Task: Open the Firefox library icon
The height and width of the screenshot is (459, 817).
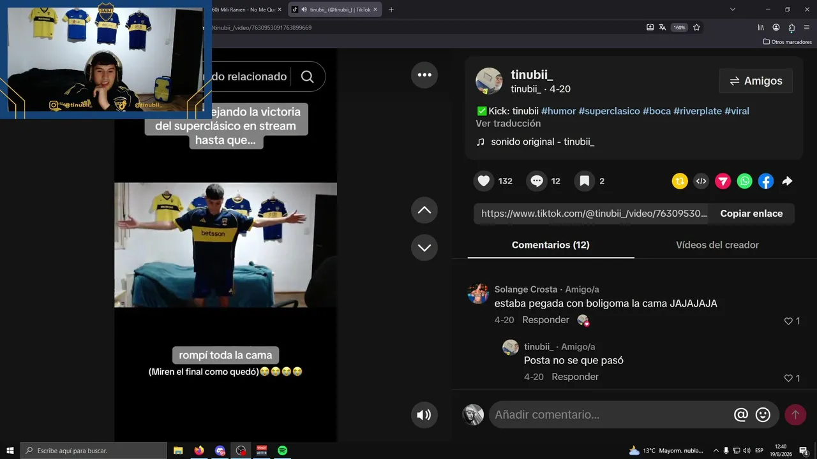Action: pyautogui.click(x=761, y=27)
